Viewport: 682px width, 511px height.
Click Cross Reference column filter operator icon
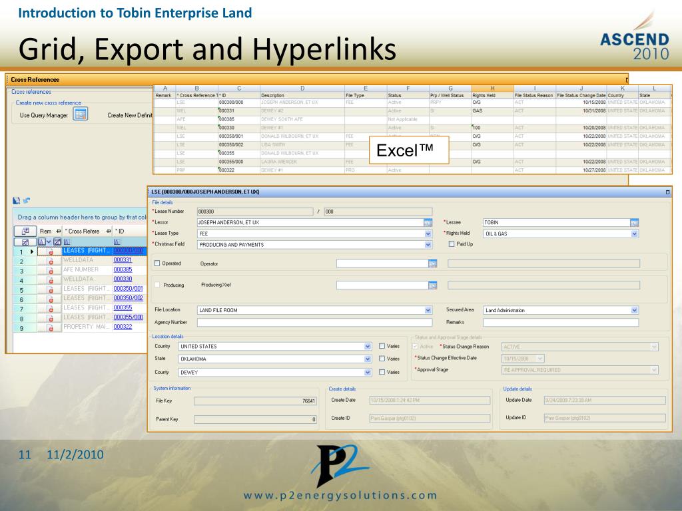pyautogui.click(x=67, y=242)
